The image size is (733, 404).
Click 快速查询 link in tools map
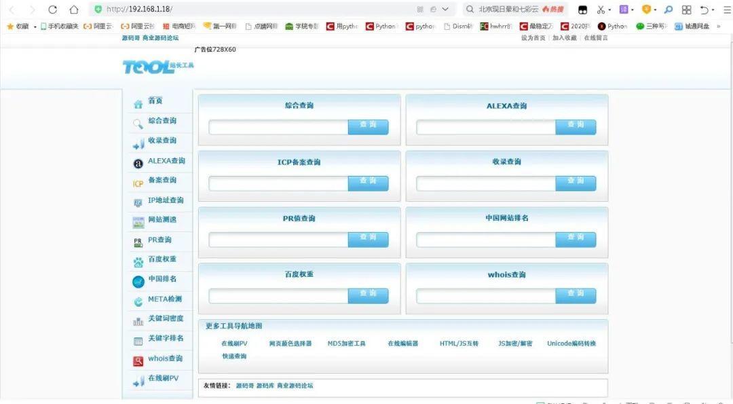[234, 356]
